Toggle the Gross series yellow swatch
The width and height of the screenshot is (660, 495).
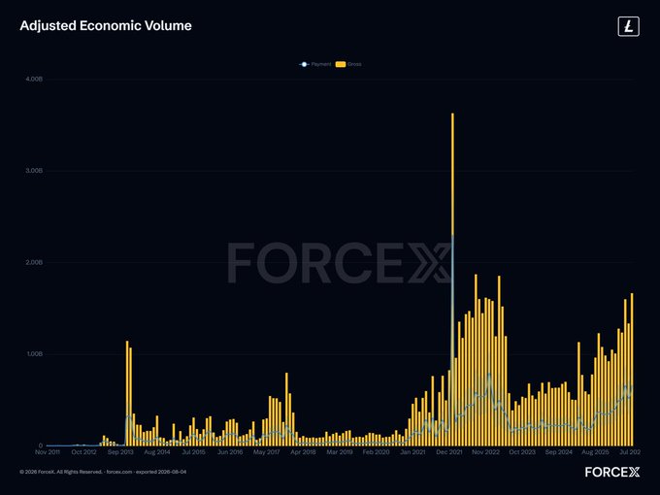point(341,64)
